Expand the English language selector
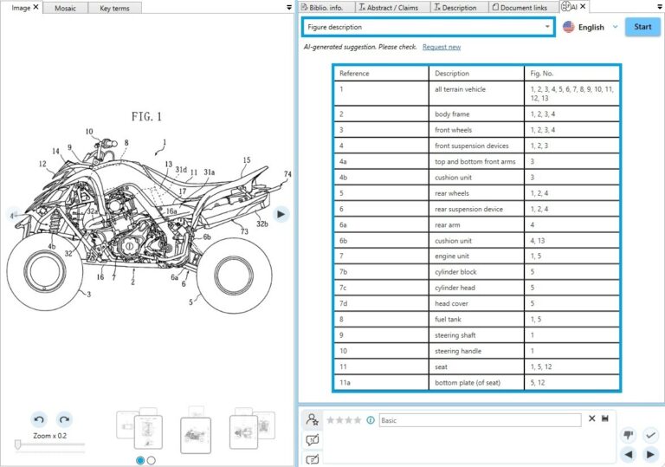 616,27
